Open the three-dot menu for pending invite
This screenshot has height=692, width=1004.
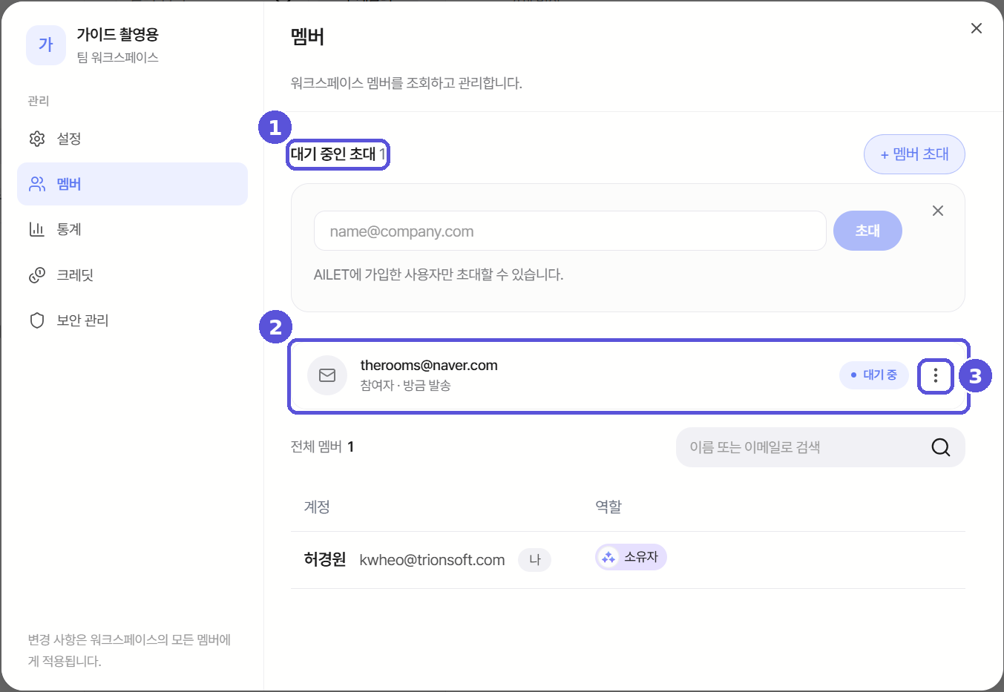point(936,375)
